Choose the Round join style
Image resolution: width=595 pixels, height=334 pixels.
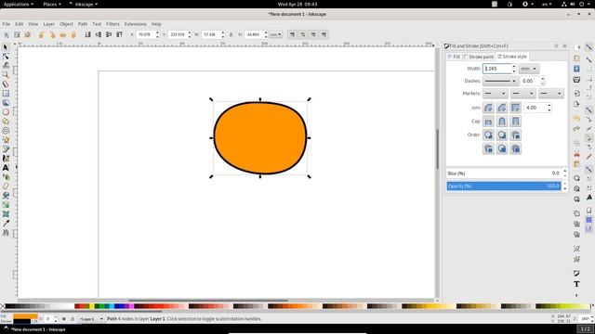(488, 108)
